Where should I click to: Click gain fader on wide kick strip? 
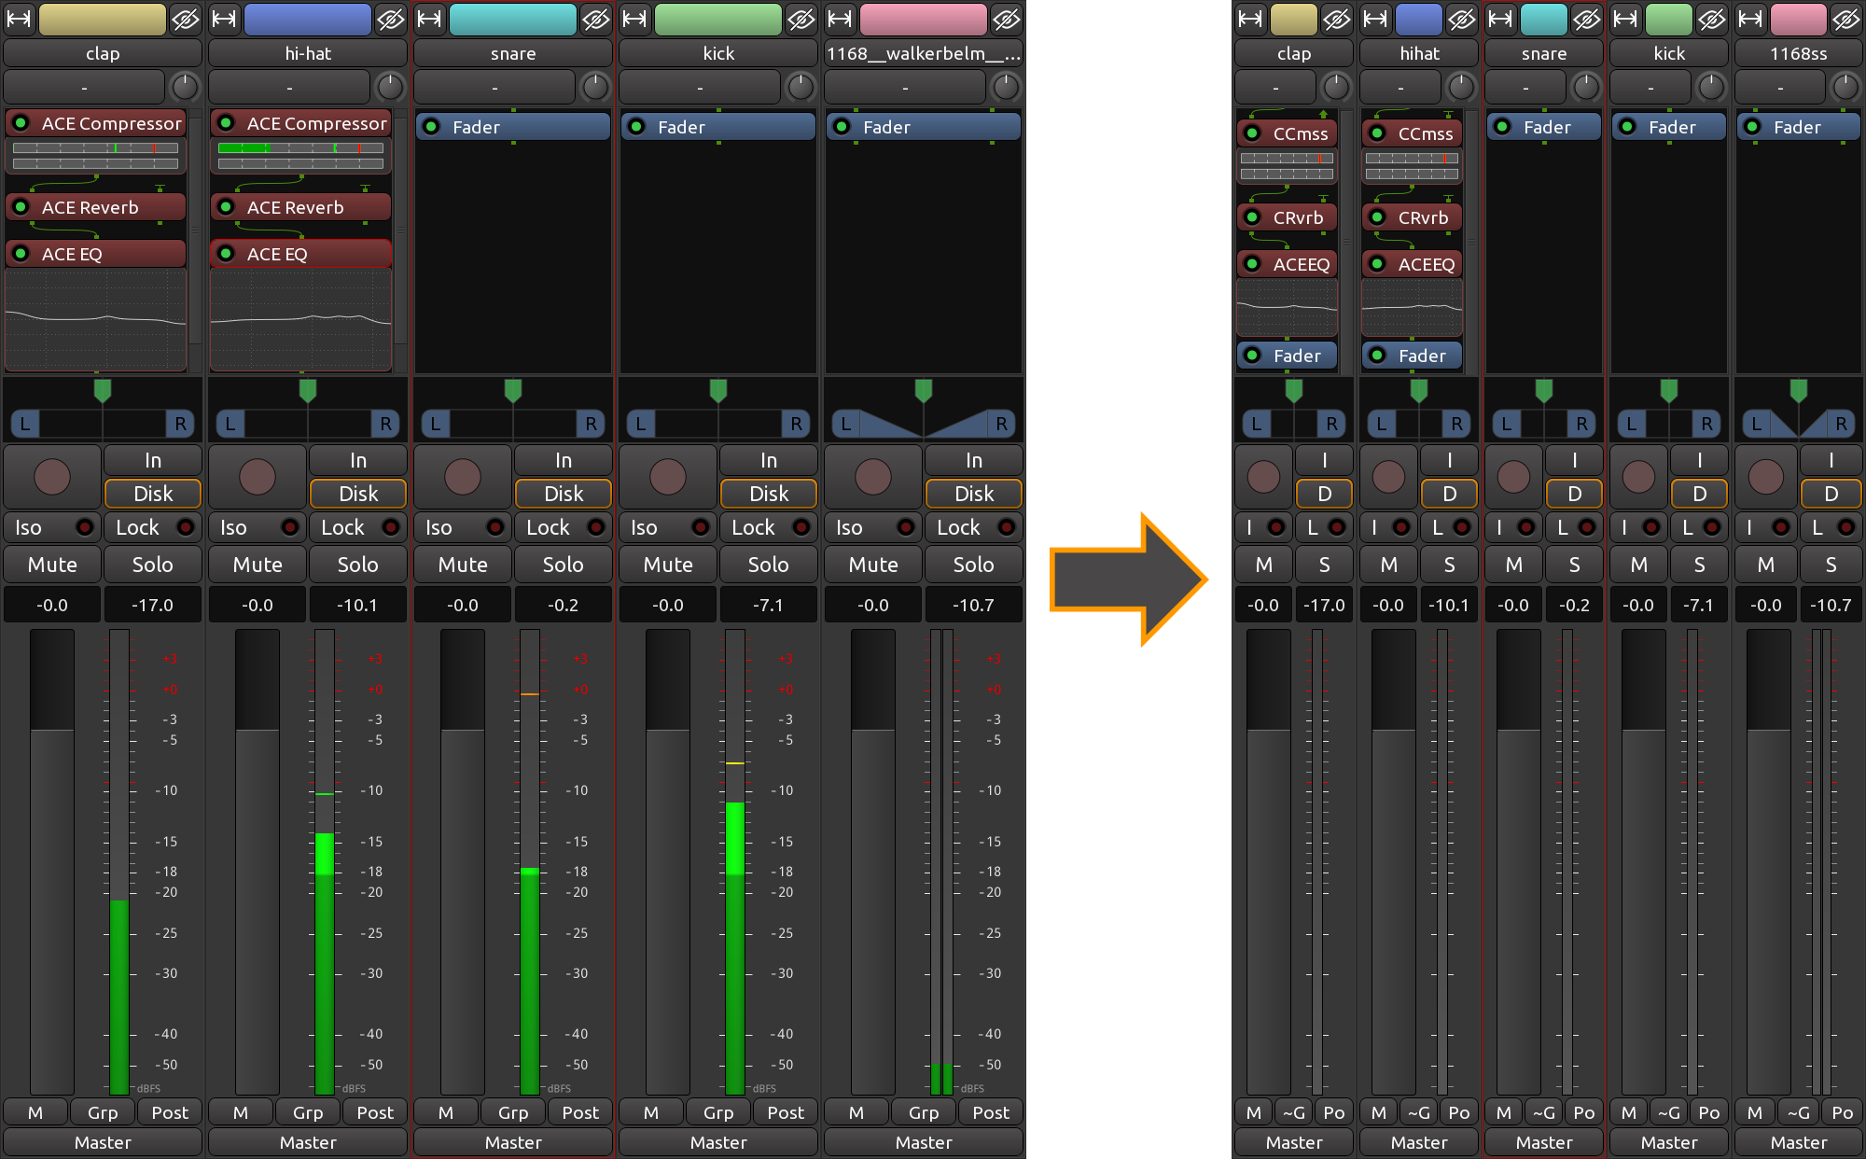click(x=668, y=860)
